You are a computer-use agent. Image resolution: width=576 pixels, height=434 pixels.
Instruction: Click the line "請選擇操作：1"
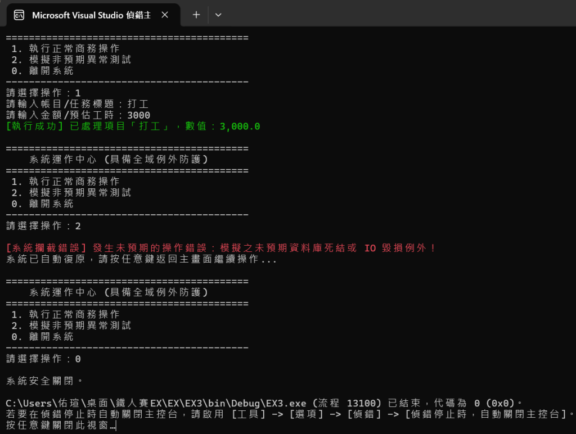[43, 93]
